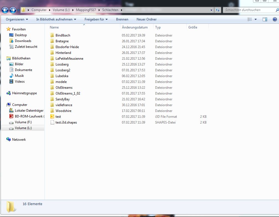Sort by the Typ column header
Screen dimensions: 279x217
point(158,27)
